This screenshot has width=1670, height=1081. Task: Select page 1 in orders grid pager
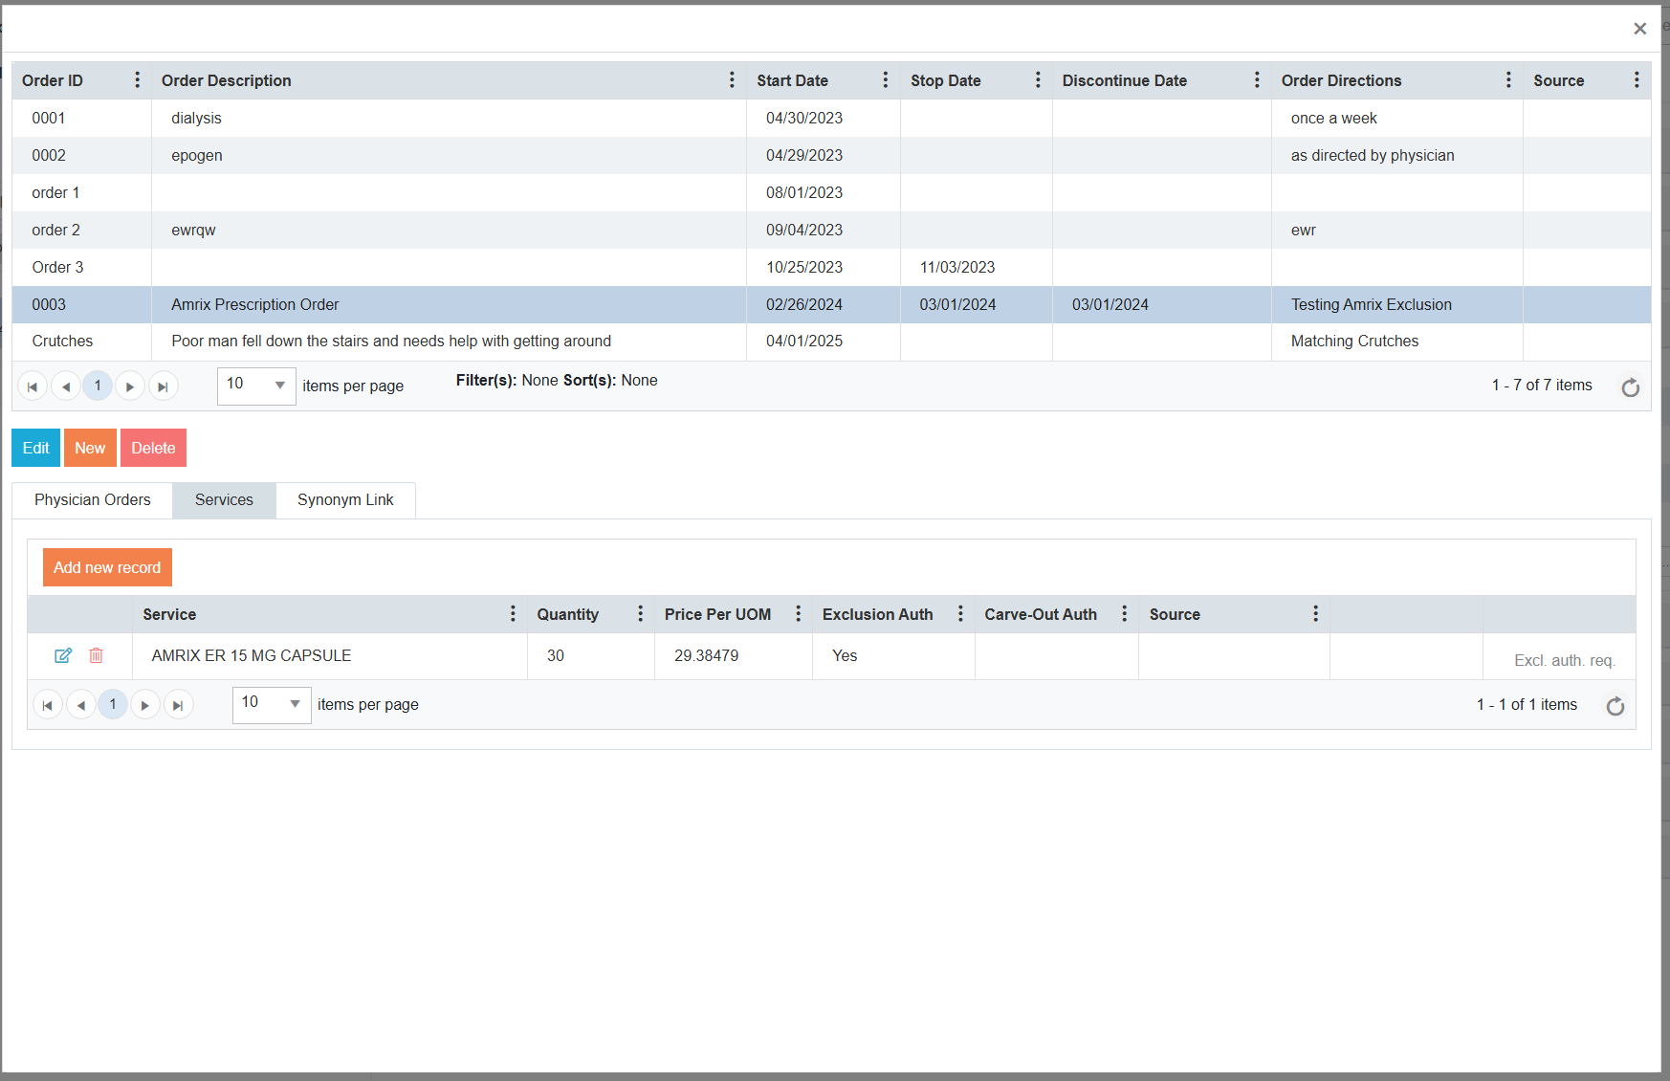point(98,386)
